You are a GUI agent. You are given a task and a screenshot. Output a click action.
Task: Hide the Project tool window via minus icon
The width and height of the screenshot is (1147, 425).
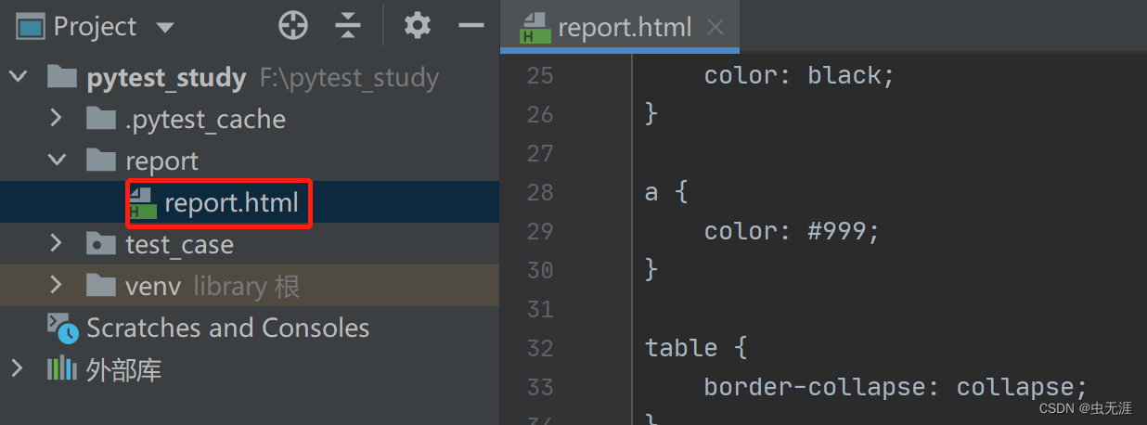(x=471, y=26)
